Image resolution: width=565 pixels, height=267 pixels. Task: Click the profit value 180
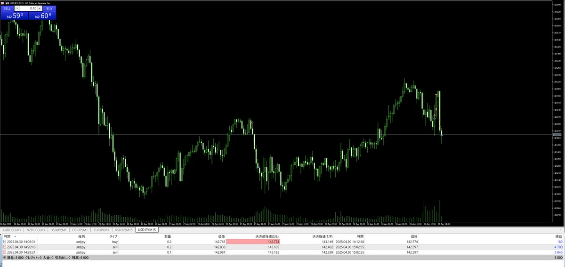coord(560,241)
